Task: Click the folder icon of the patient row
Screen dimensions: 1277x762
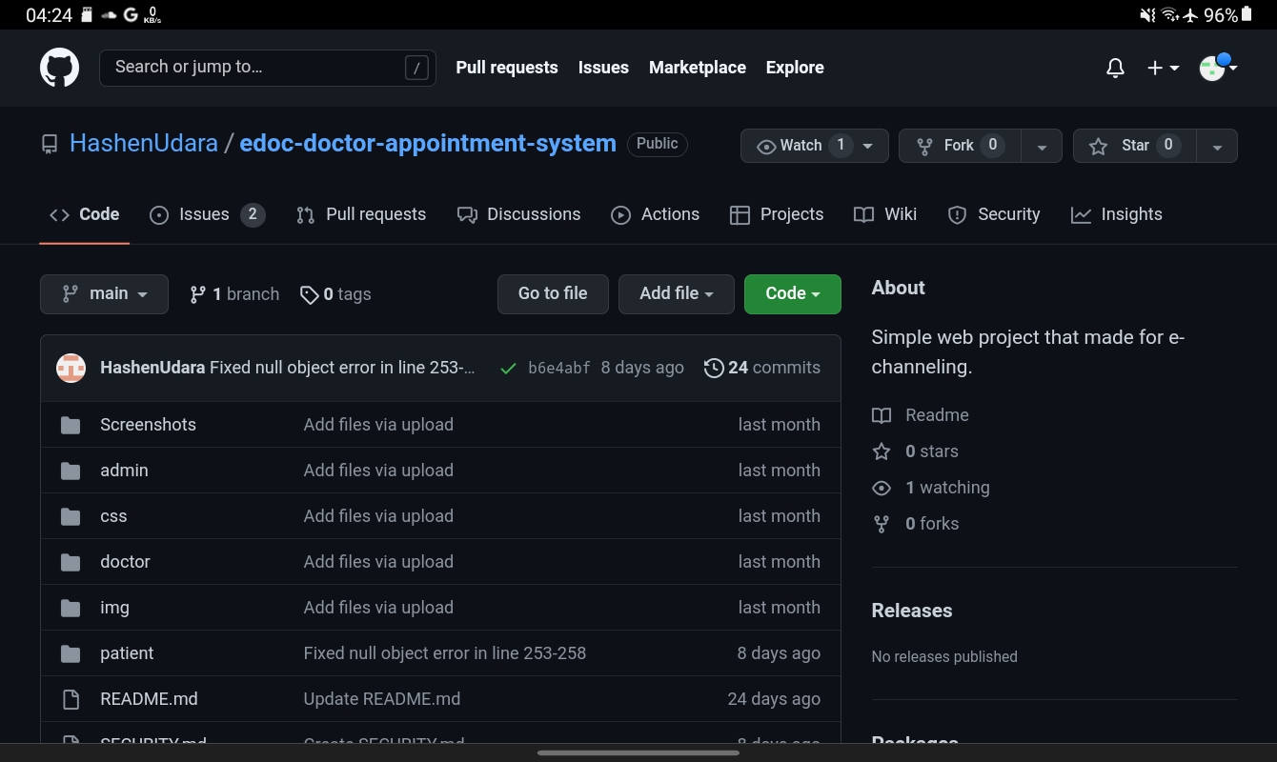Action: (x=71, y=653)
